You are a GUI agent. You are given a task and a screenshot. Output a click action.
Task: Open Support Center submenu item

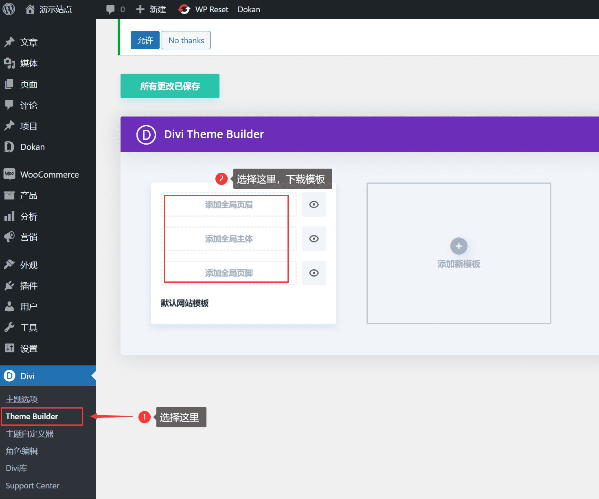[32, 486]
